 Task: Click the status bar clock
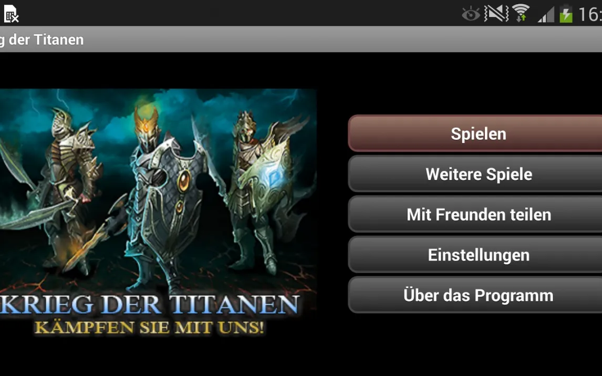click(590, 15)
